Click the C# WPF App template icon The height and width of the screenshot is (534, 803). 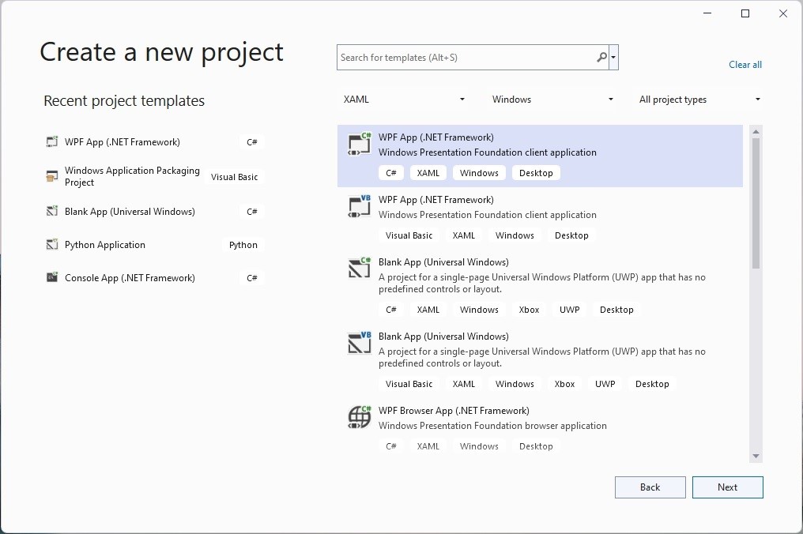coord(360,145)
